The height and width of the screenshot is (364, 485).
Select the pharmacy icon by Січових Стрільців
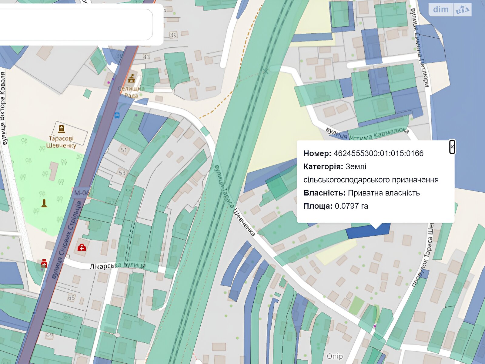click(44, 263)
